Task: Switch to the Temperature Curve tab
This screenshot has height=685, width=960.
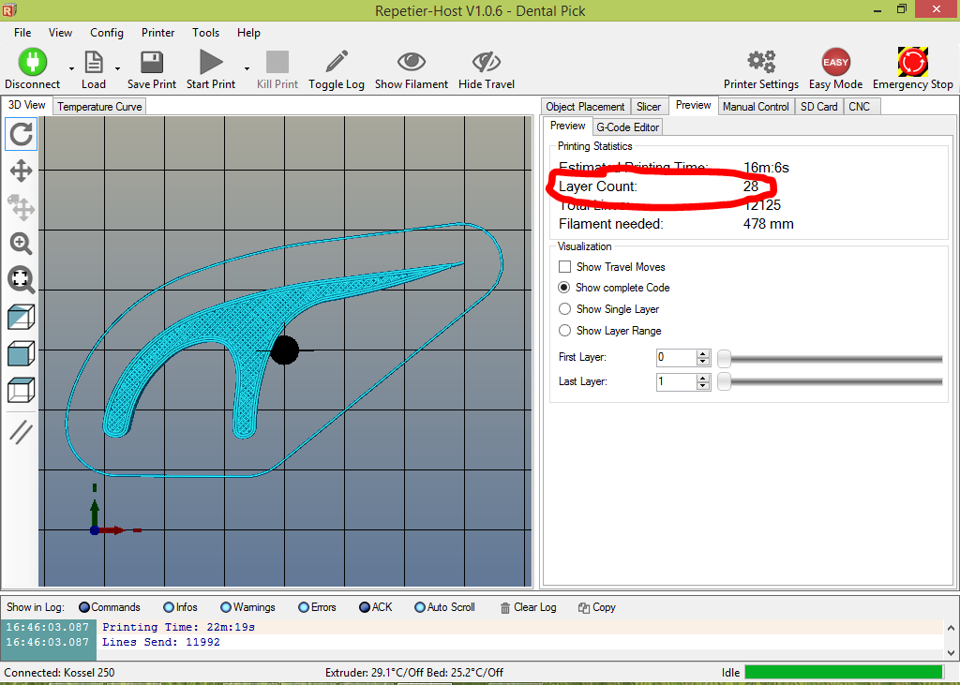Action: [x=99, y=107]
